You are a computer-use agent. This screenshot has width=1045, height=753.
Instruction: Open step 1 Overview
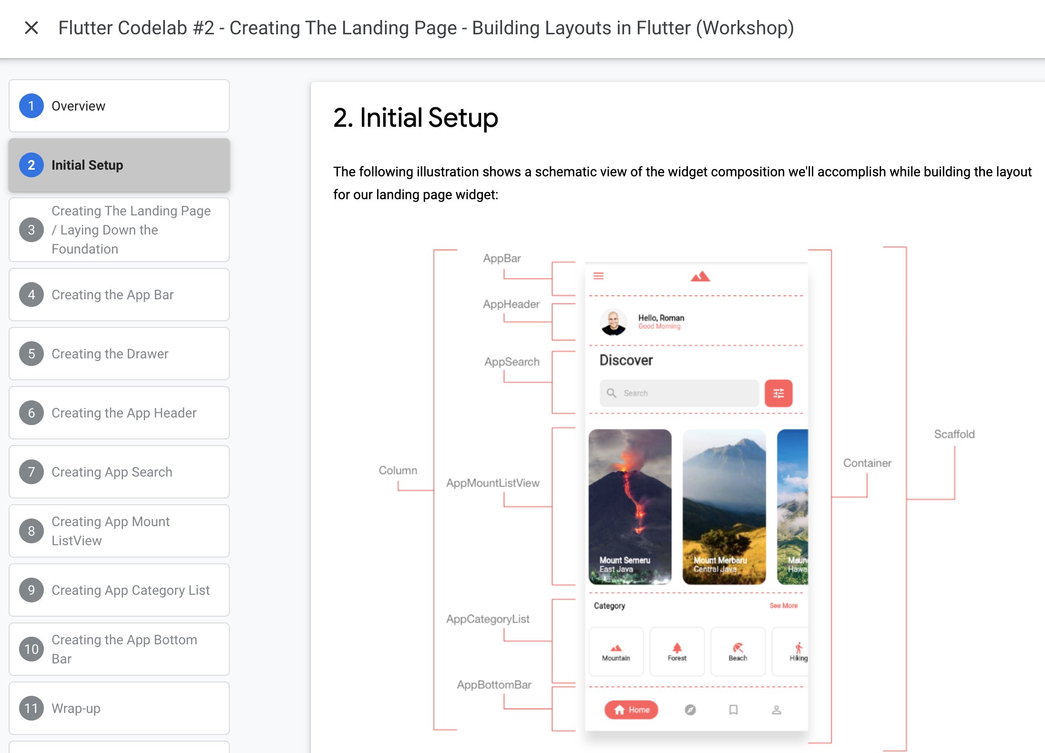(x=119, y=106)
